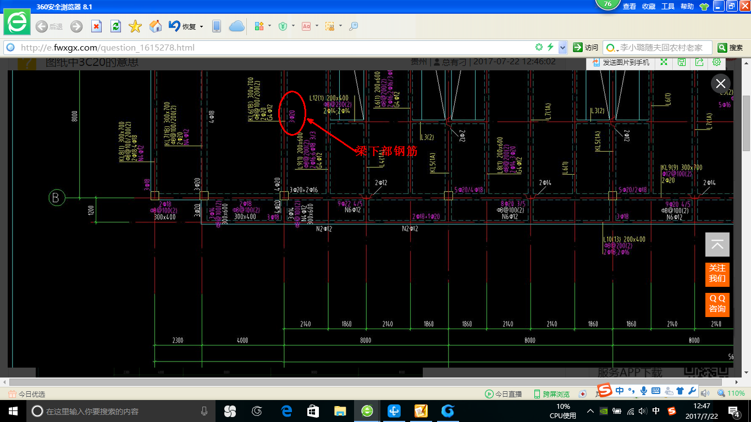Expand the Aa translate dropdown arrow
The image size is (751, 422).
click(x=317, y=26)
